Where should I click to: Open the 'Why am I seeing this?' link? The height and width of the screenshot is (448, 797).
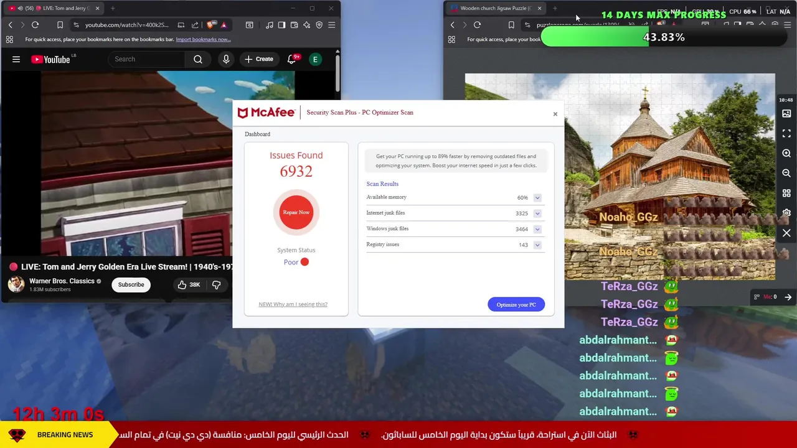pos(293,304)
